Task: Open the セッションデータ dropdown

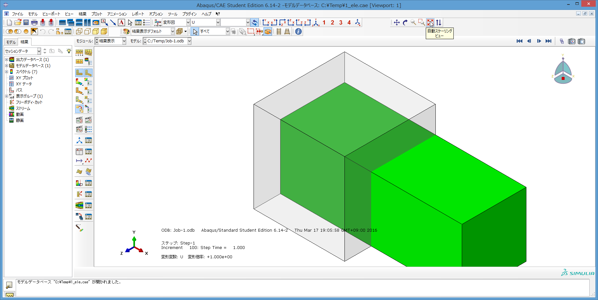Action: pyautogui.click(x=39, y=51)
